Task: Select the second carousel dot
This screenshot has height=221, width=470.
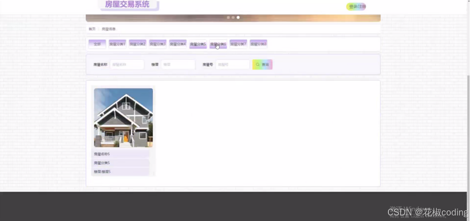Action: [x=233, y=18]
